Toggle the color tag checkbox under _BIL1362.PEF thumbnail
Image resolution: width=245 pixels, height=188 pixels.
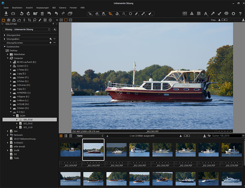pyautogui.click(x=84, y=163)
